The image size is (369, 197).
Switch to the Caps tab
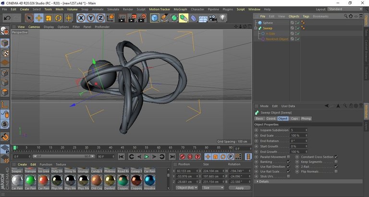coord(295,119)
